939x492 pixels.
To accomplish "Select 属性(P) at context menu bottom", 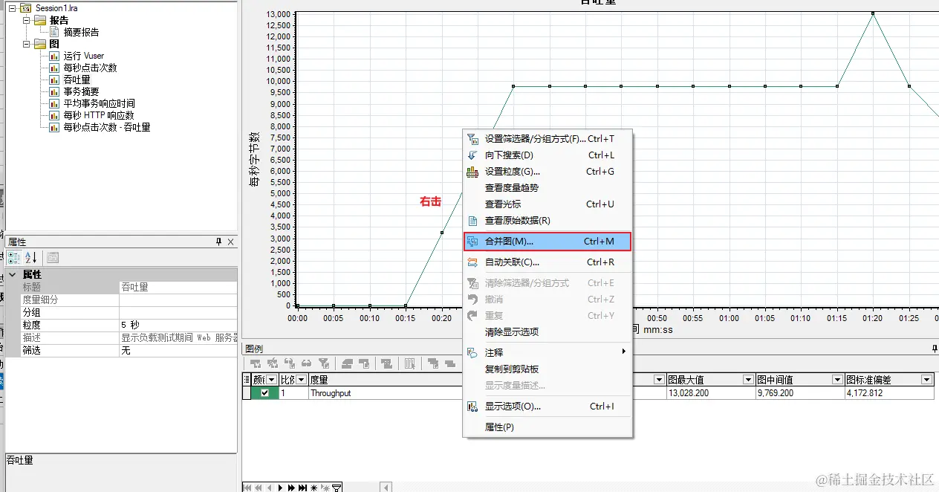I will (x=548, y=427).
